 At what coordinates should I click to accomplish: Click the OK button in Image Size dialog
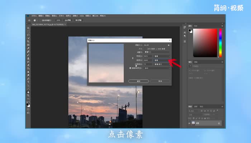tap(138, 81)
